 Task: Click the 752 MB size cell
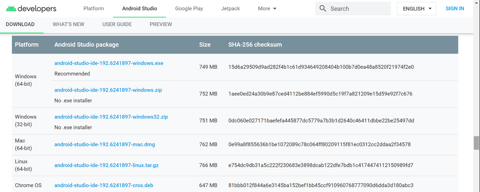coord(208,94)
